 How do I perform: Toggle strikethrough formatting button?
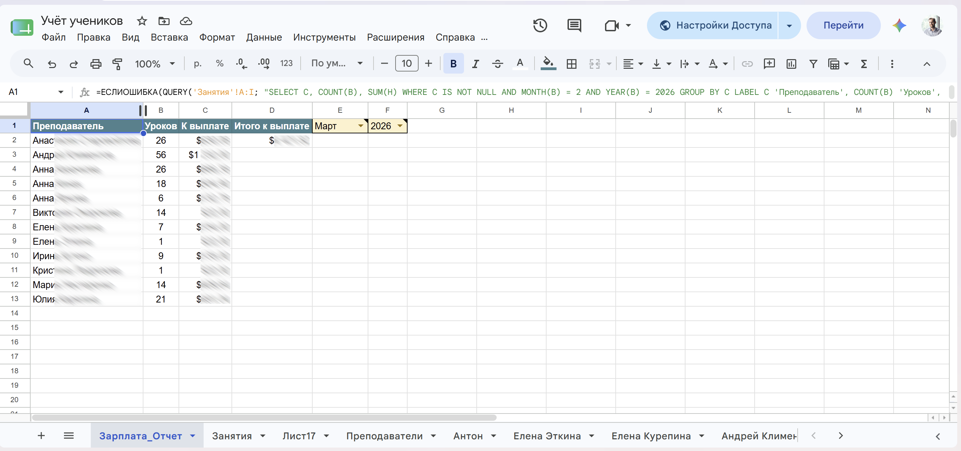point(497,64)
